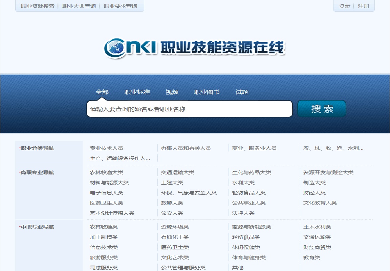Open 体育与健身类 link
Screen dimensions: 390x271
tap(249, 258)
